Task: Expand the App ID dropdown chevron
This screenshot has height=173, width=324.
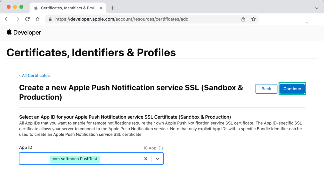Action: click(158, 159)
